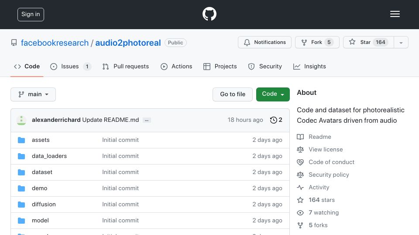Click 2 days ago in model row
This screenshot has height=235, width=419.
(x=267, y=220)
